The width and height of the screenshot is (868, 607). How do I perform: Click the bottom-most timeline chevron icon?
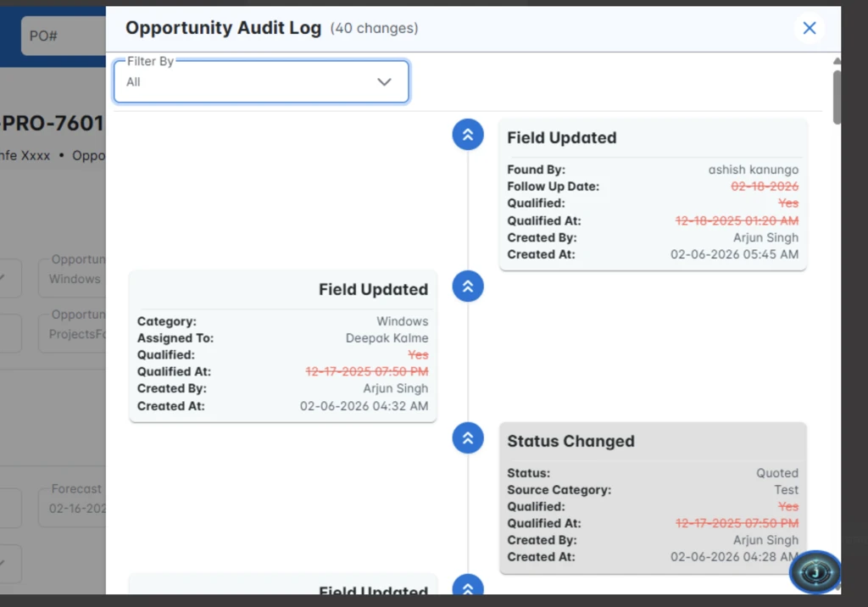point(468,587)
